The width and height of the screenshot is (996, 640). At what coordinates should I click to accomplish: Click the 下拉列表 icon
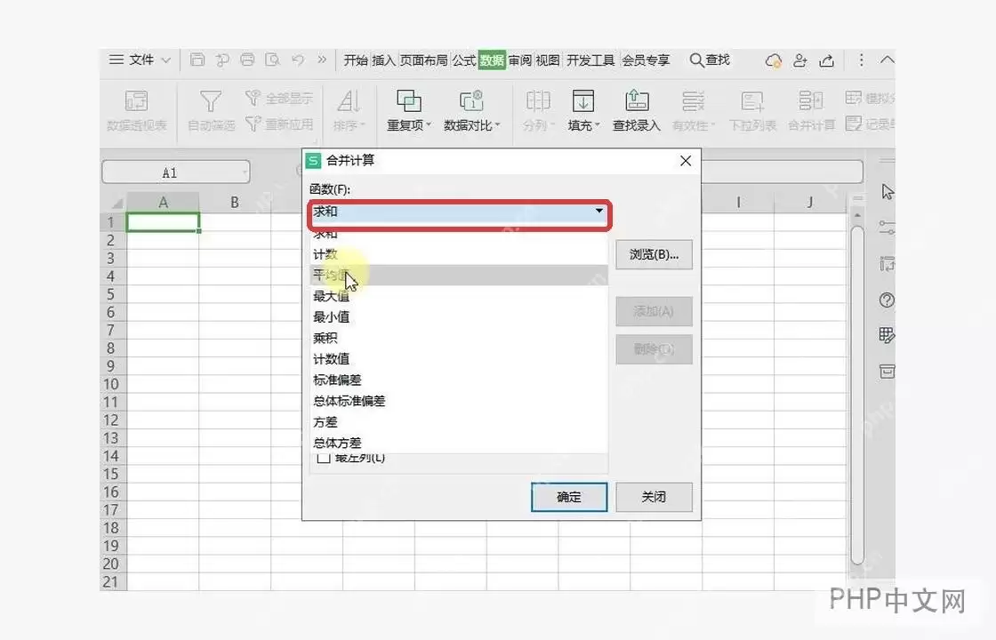click(752, 101)
